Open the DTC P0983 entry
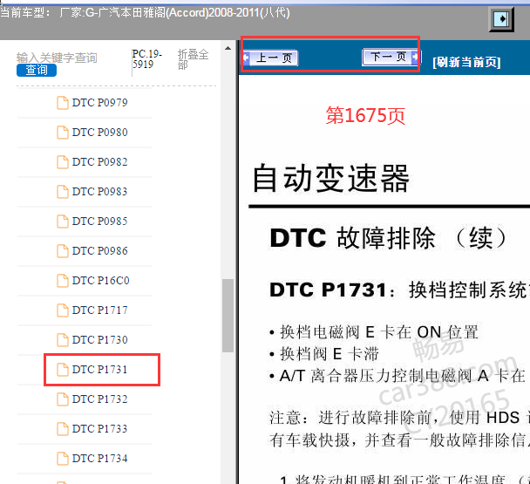Screen dimensions: 530x484 99,192
